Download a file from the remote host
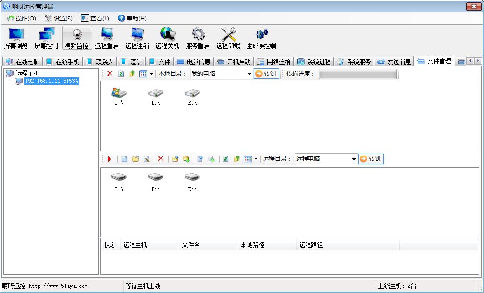This screenshot has height=293, width=484. pyautogui.click(x=211, y=159)
